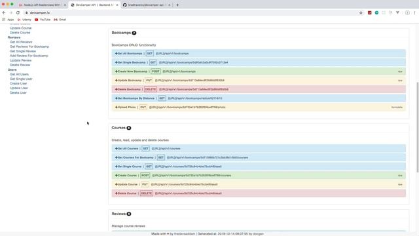Expand the Get All Bootcamps endpoint

click(259, 54)
